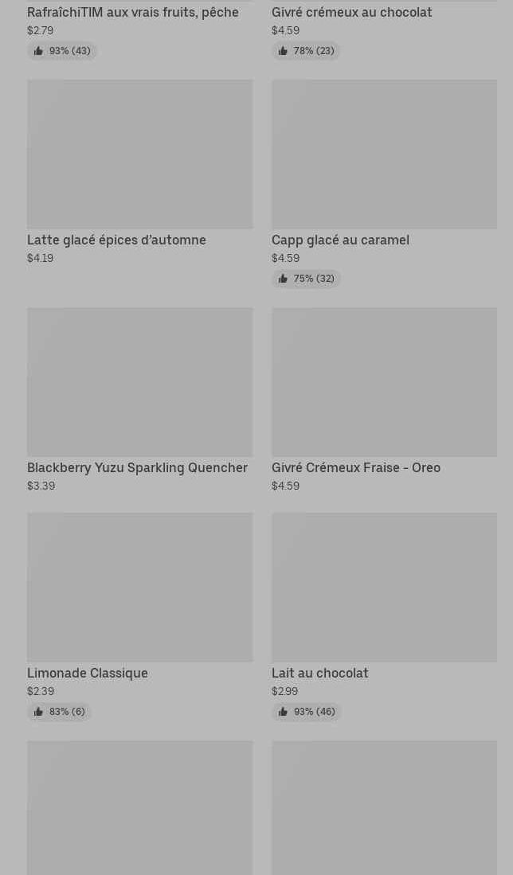
Task: Open Givré Crémeux Fraise - Oreo image
Action: [x=384, y=382]
